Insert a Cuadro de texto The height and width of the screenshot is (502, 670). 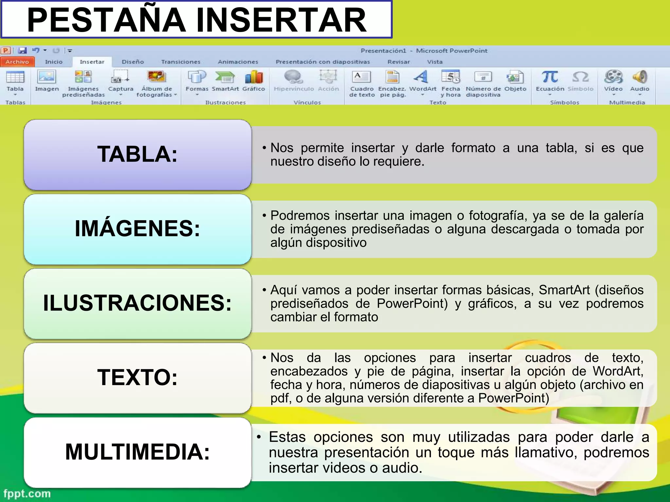[361, 77]
